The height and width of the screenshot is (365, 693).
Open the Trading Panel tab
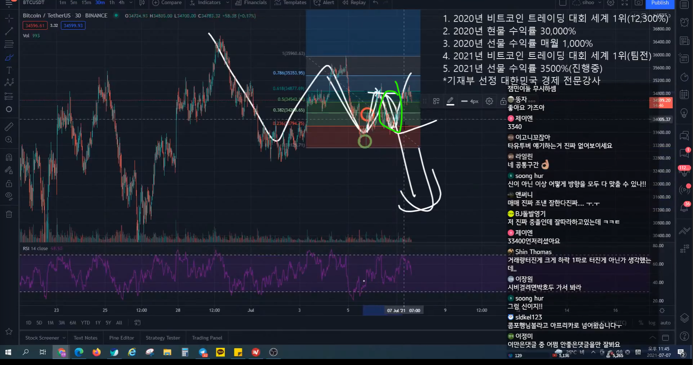pyautogui.click(x=207, y=338)
